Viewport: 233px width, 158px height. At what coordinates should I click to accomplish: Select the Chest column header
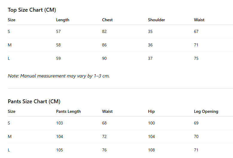[x=107, y=20]
